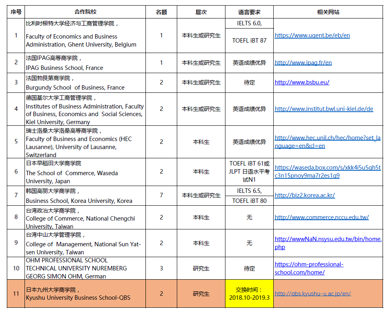389x313 pixels.
Task: Open the ugent.be/eb/en link
Action: coord(312,35)
